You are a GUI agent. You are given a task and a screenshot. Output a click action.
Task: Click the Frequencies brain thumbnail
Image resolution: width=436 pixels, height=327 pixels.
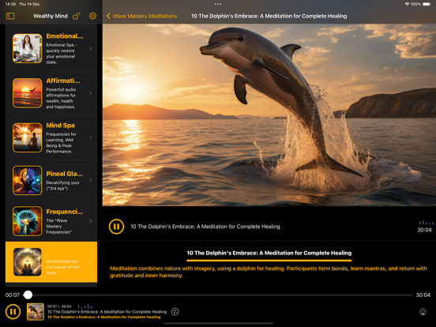27,221
